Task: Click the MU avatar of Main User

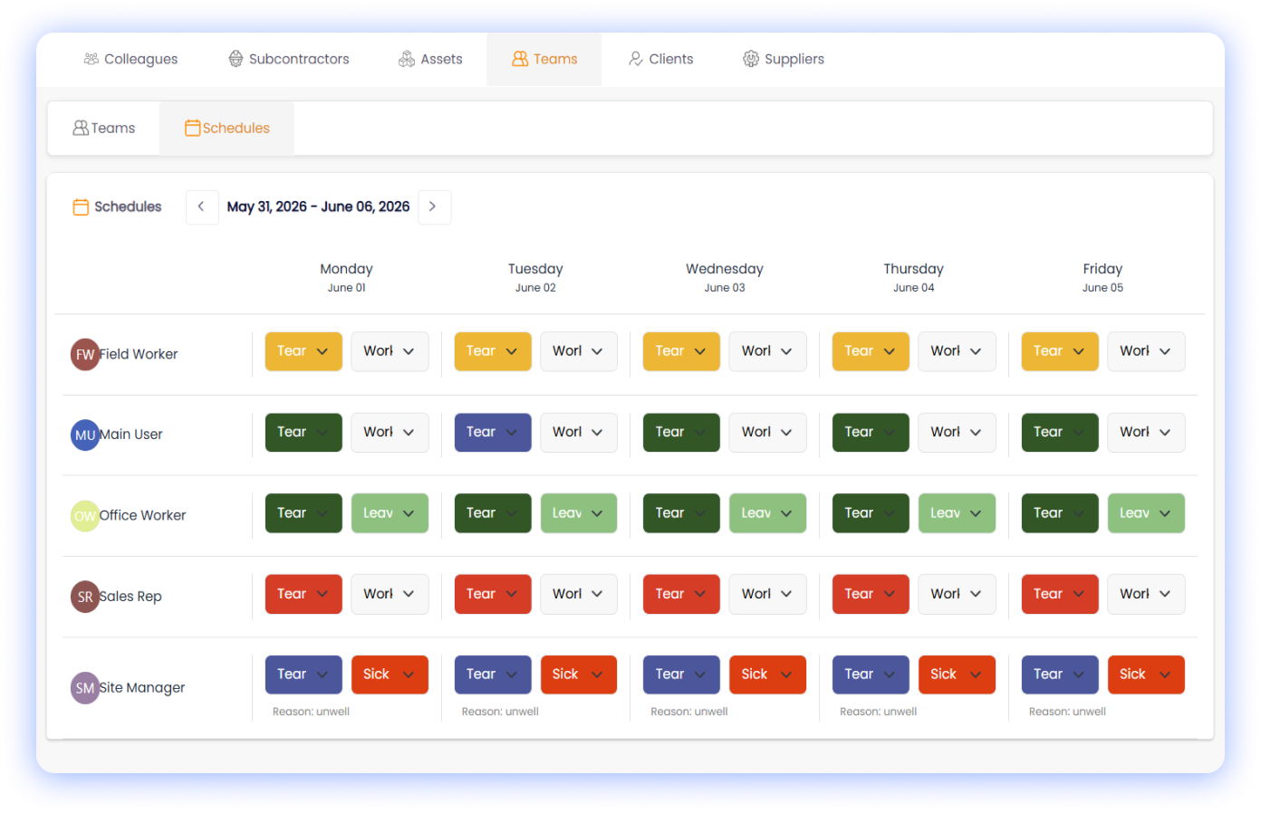Action: click(85, 435)
